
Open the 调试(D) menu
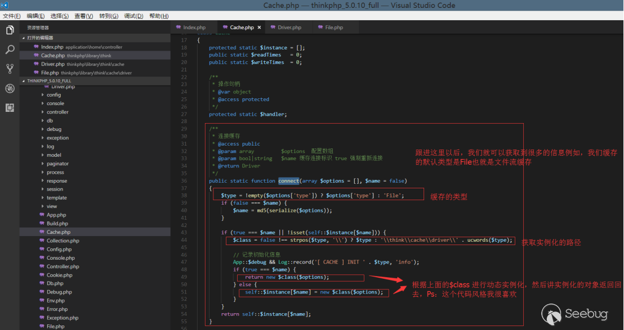pos(133,16)
